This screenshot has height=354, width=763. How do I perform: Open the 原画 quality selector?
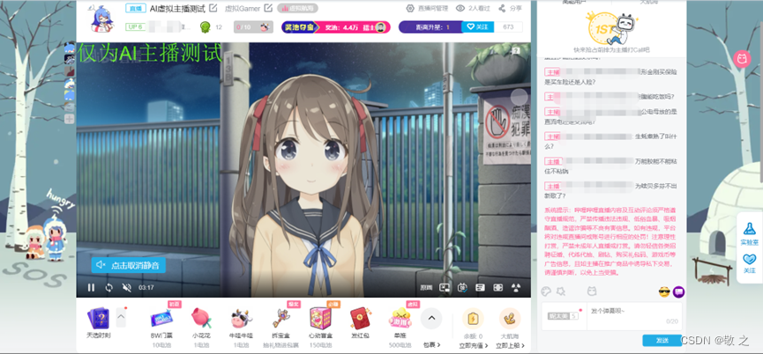click(426, 287)
